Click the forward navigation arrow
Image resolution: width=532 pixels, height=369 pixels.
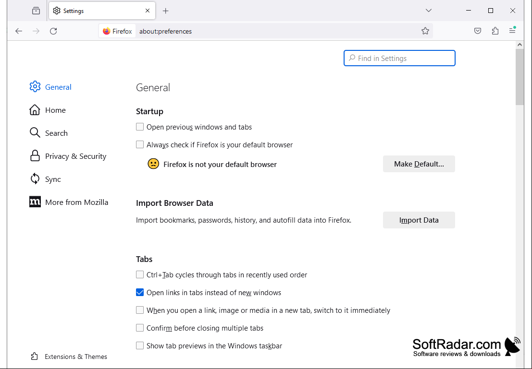coord(36,31)
